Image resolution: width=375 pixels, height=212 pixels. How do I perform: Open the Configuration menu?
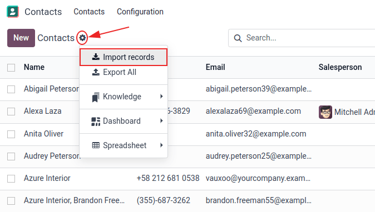(140, 12)
